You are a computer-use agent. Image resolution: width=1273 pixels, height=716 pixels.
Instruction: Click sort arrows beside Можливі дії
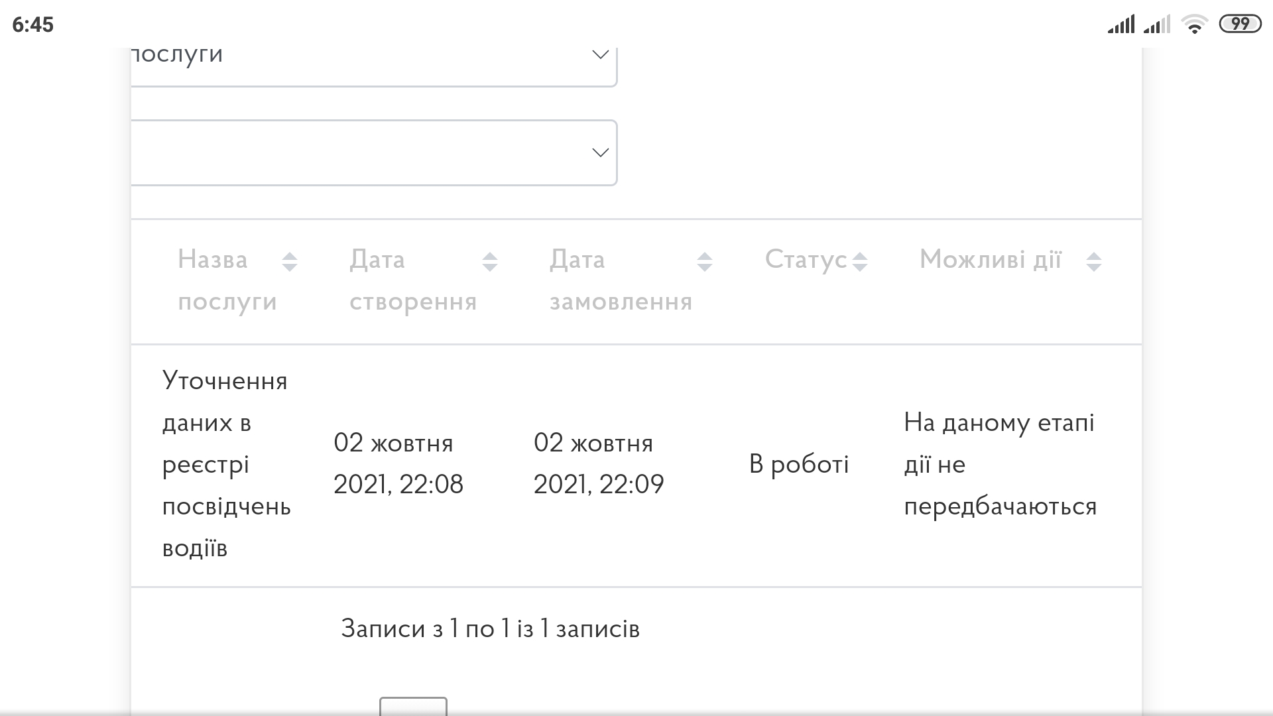[x=1093, y=262]
